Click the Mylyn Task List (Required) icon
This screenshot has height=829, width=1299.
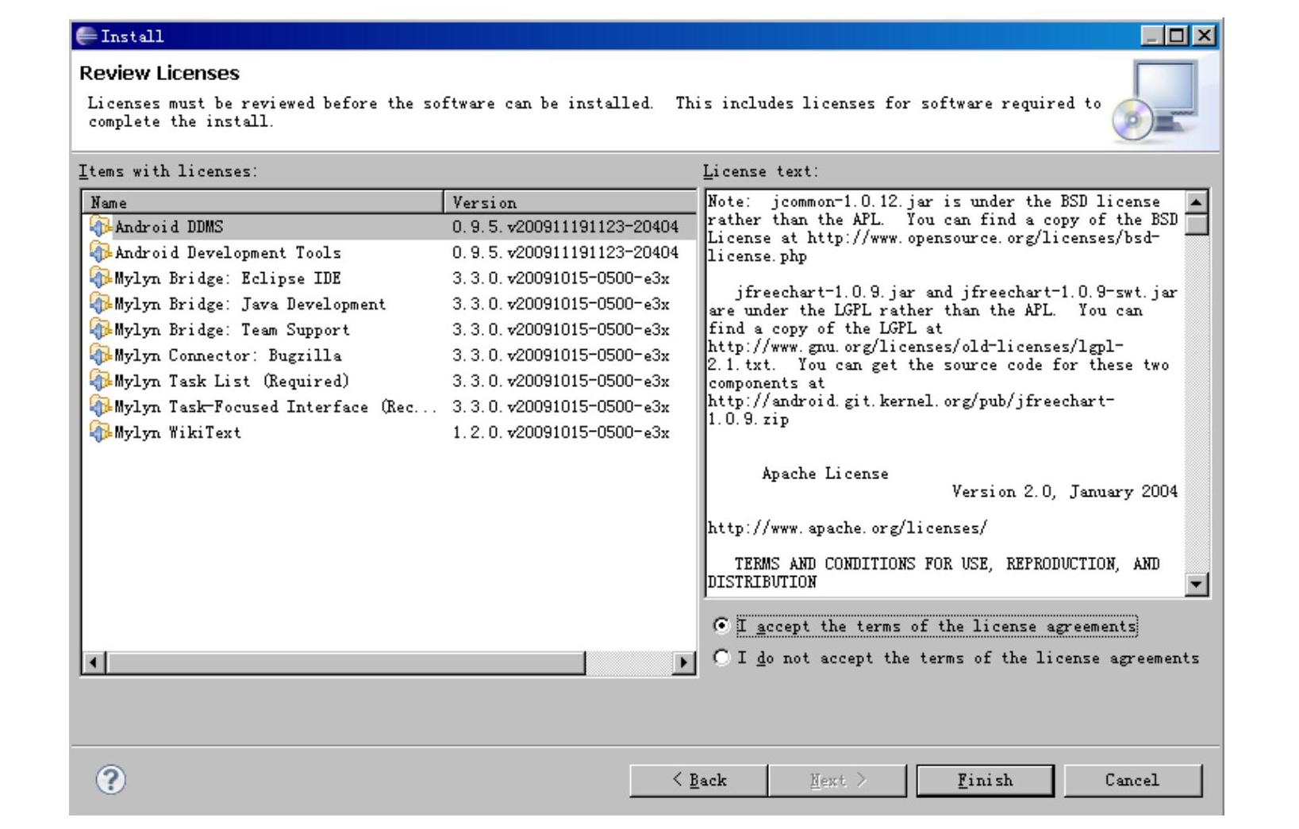pos(100,381)
